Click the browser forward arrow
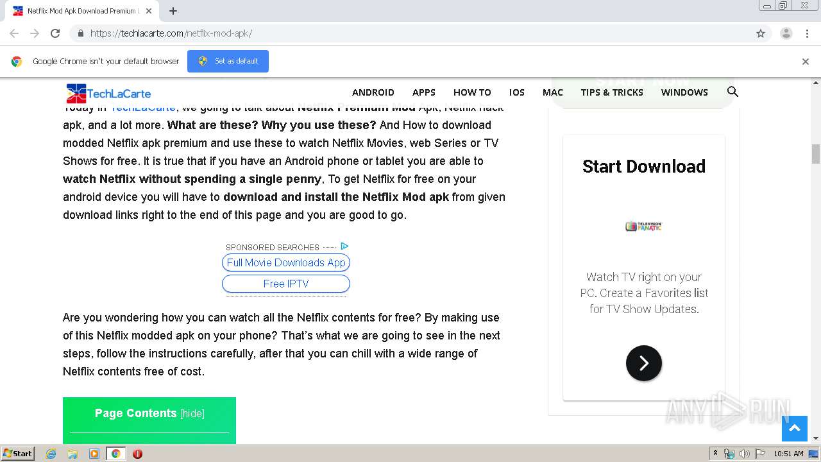Screen dimensions: 821x462 point(35,33)
